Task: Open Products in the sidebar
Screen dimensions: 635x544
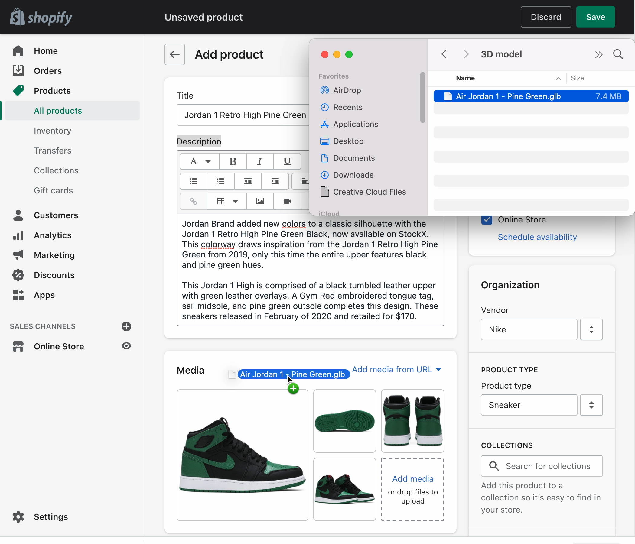Action: click(x=52, y=91)
